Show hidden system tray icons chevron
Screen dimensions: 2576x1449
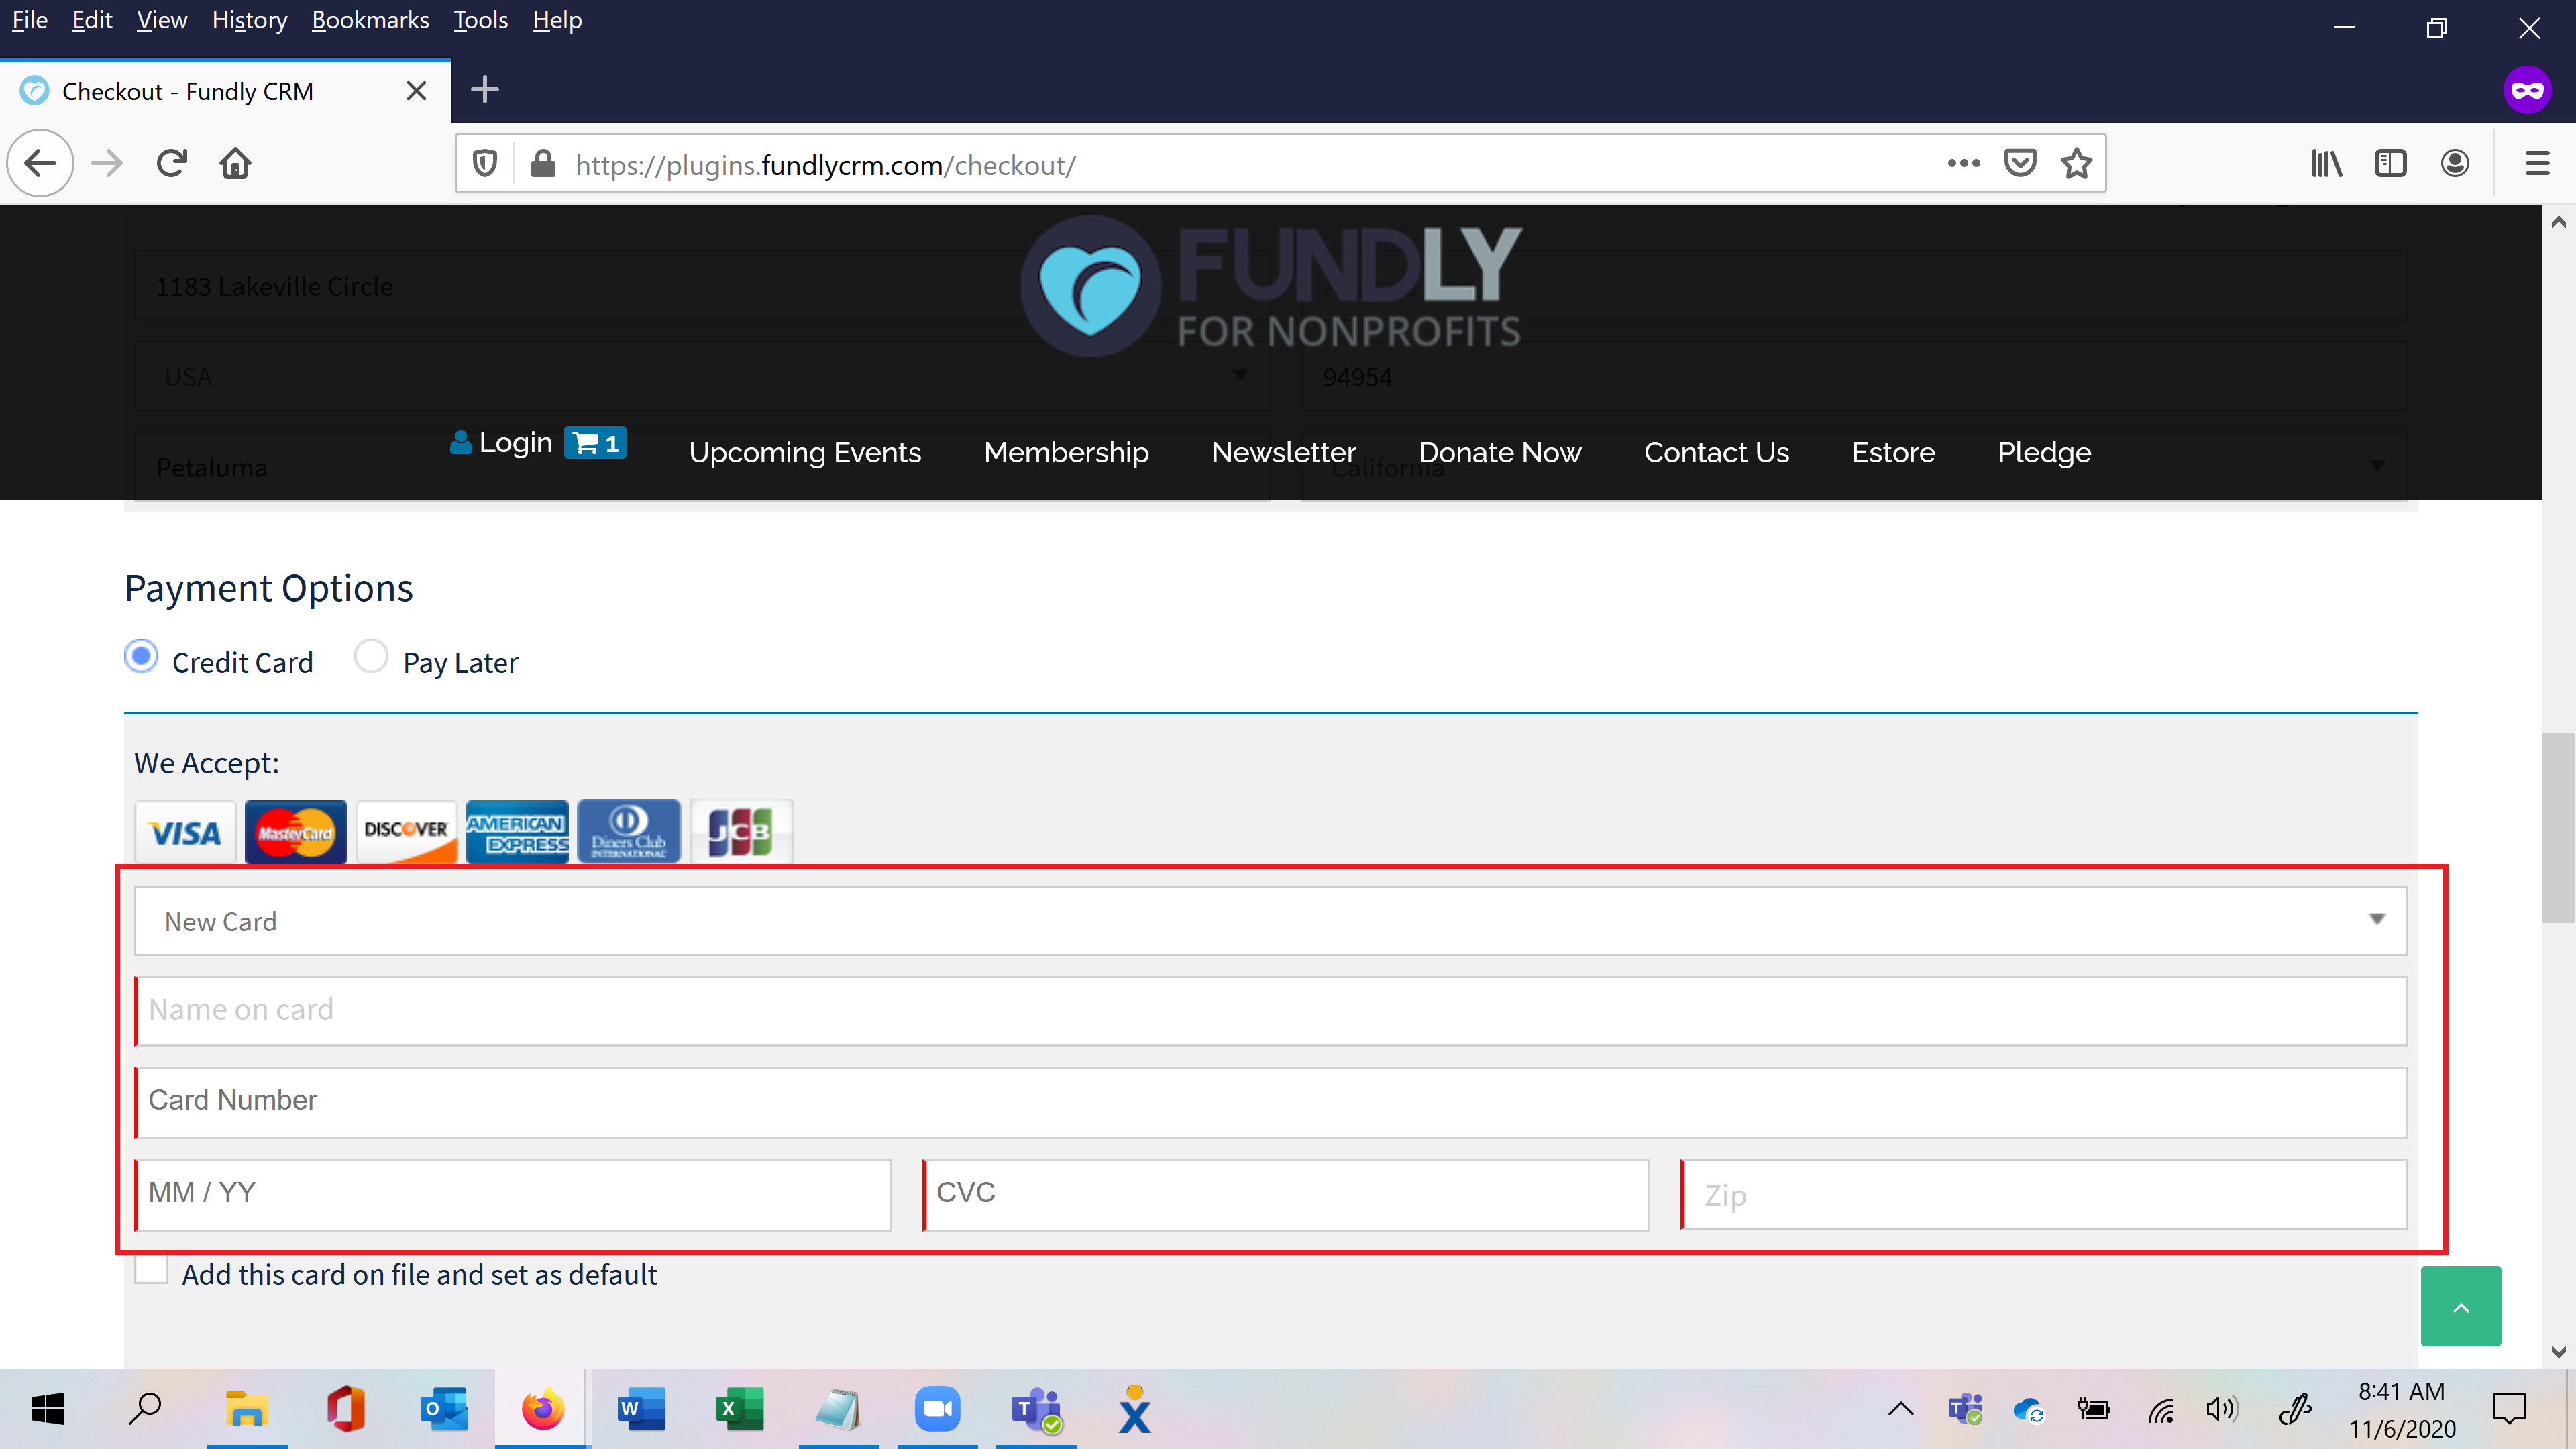(1900, 1409)
